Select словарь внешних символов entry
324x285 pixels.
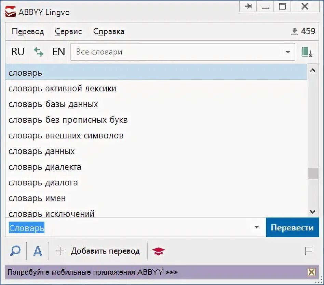pyautogui.click(x=156, y=135)
